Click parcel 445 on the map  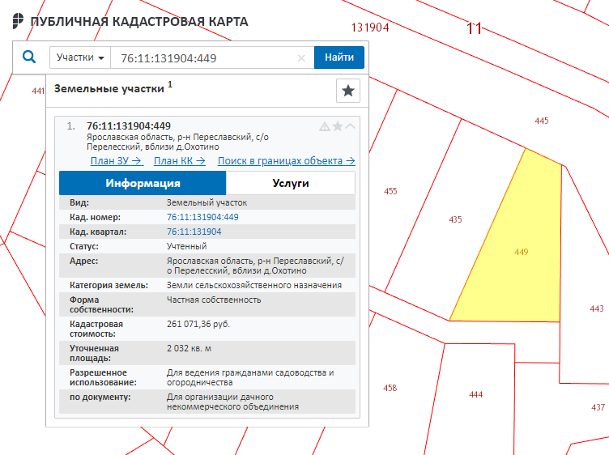[x=542, y=121]
